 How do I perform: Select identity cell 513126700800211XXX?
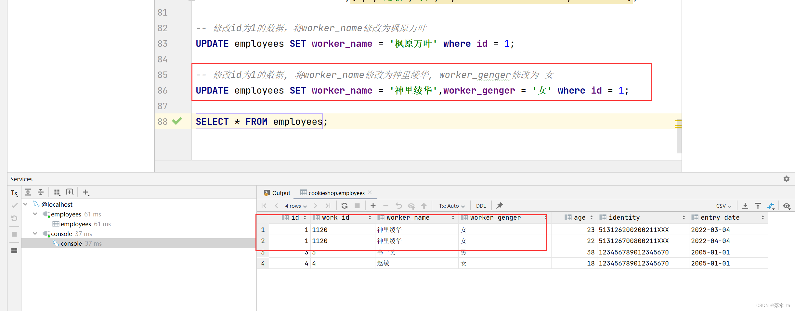tap(643, 241)
